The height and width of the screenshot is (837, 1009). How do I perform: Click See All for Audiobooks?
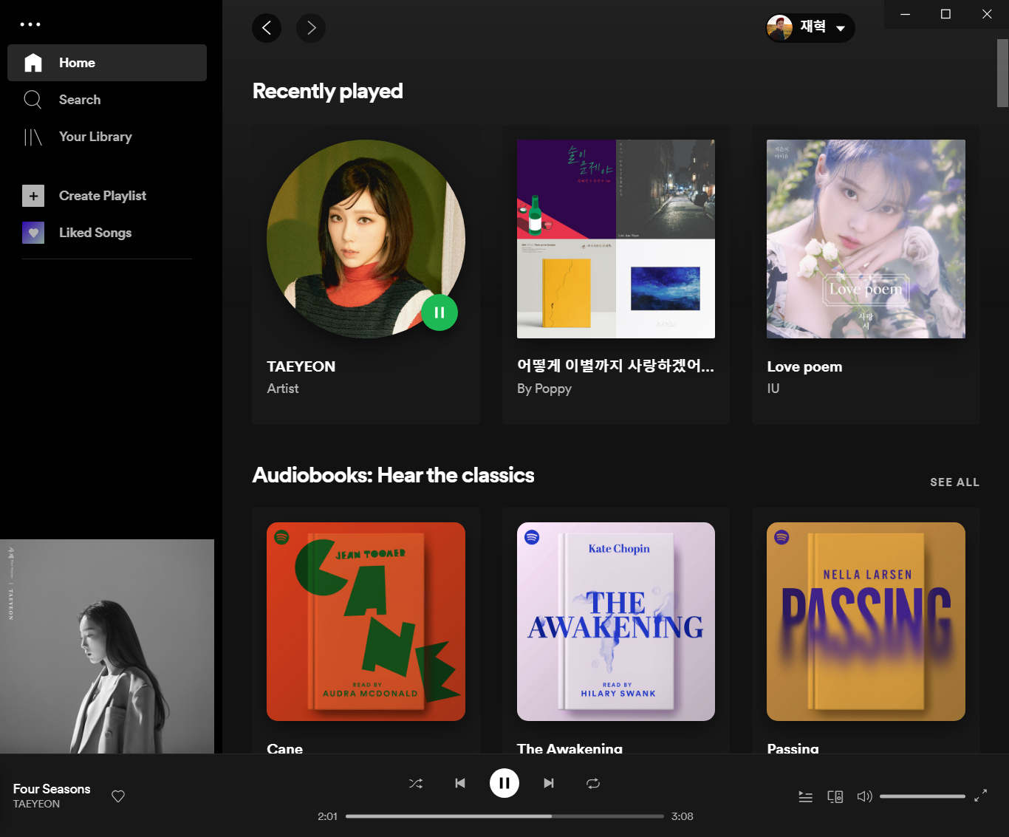point(954,482)
